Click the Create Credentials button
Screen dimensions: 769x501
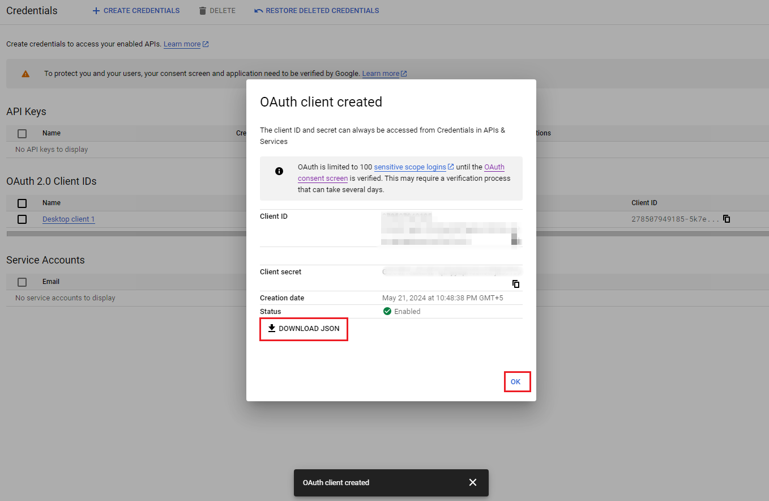[136, 11]
